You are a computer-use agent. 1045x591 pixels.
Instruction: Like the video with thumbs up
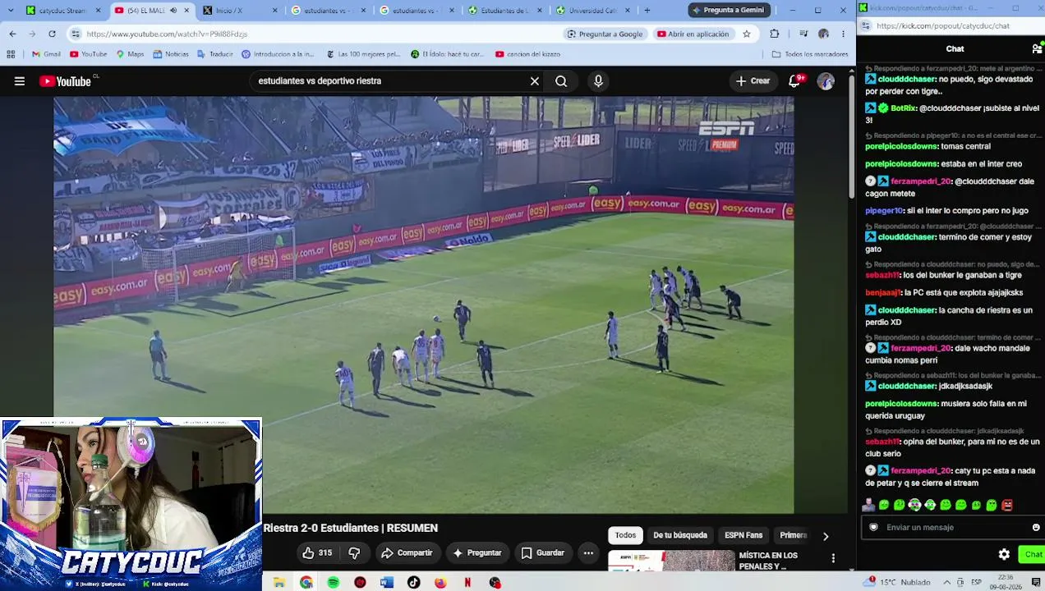click(316, 553)
